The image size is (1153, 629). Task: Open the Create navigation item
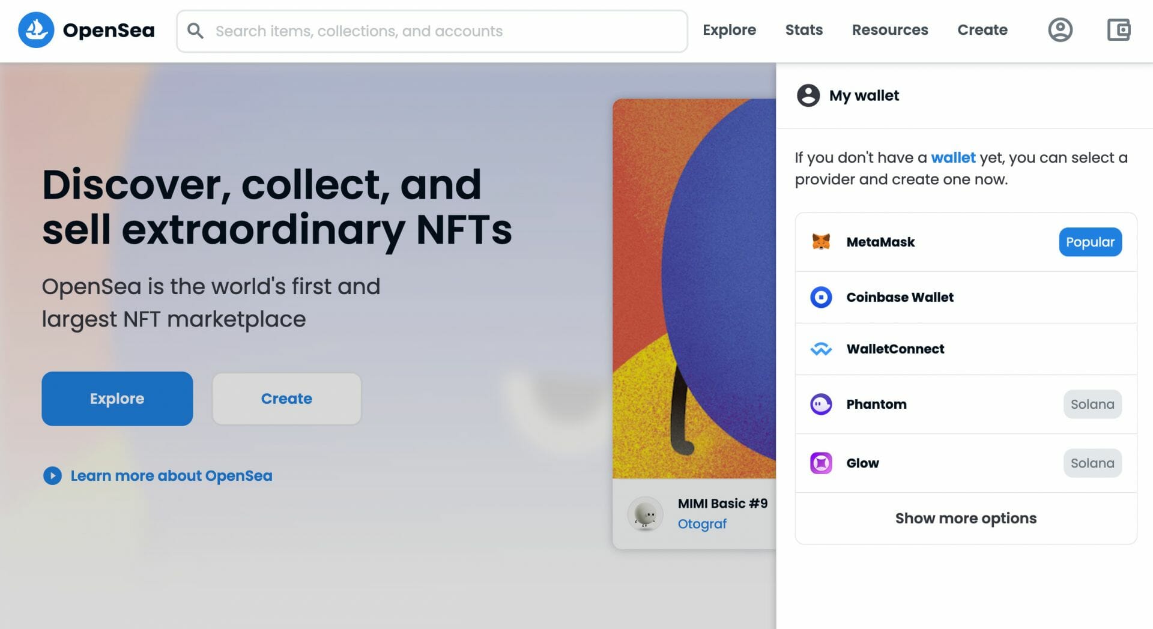click(982, 30)
